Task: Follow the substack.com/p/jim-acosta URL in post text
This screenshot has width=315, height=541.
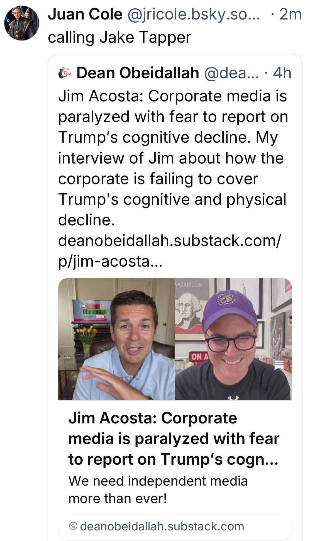Action: pyautogui.click(x=169, y=251)
